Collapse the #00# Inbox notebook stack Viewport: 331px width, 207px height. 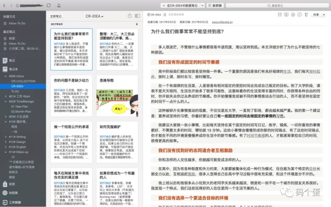(x=6, y=76)
